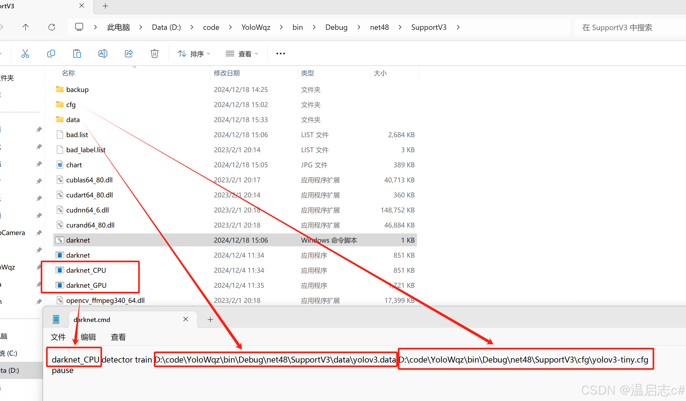Expand the chevron after SupportV3 breadcrumb
686x401 pixels.
tap(458, 27)
